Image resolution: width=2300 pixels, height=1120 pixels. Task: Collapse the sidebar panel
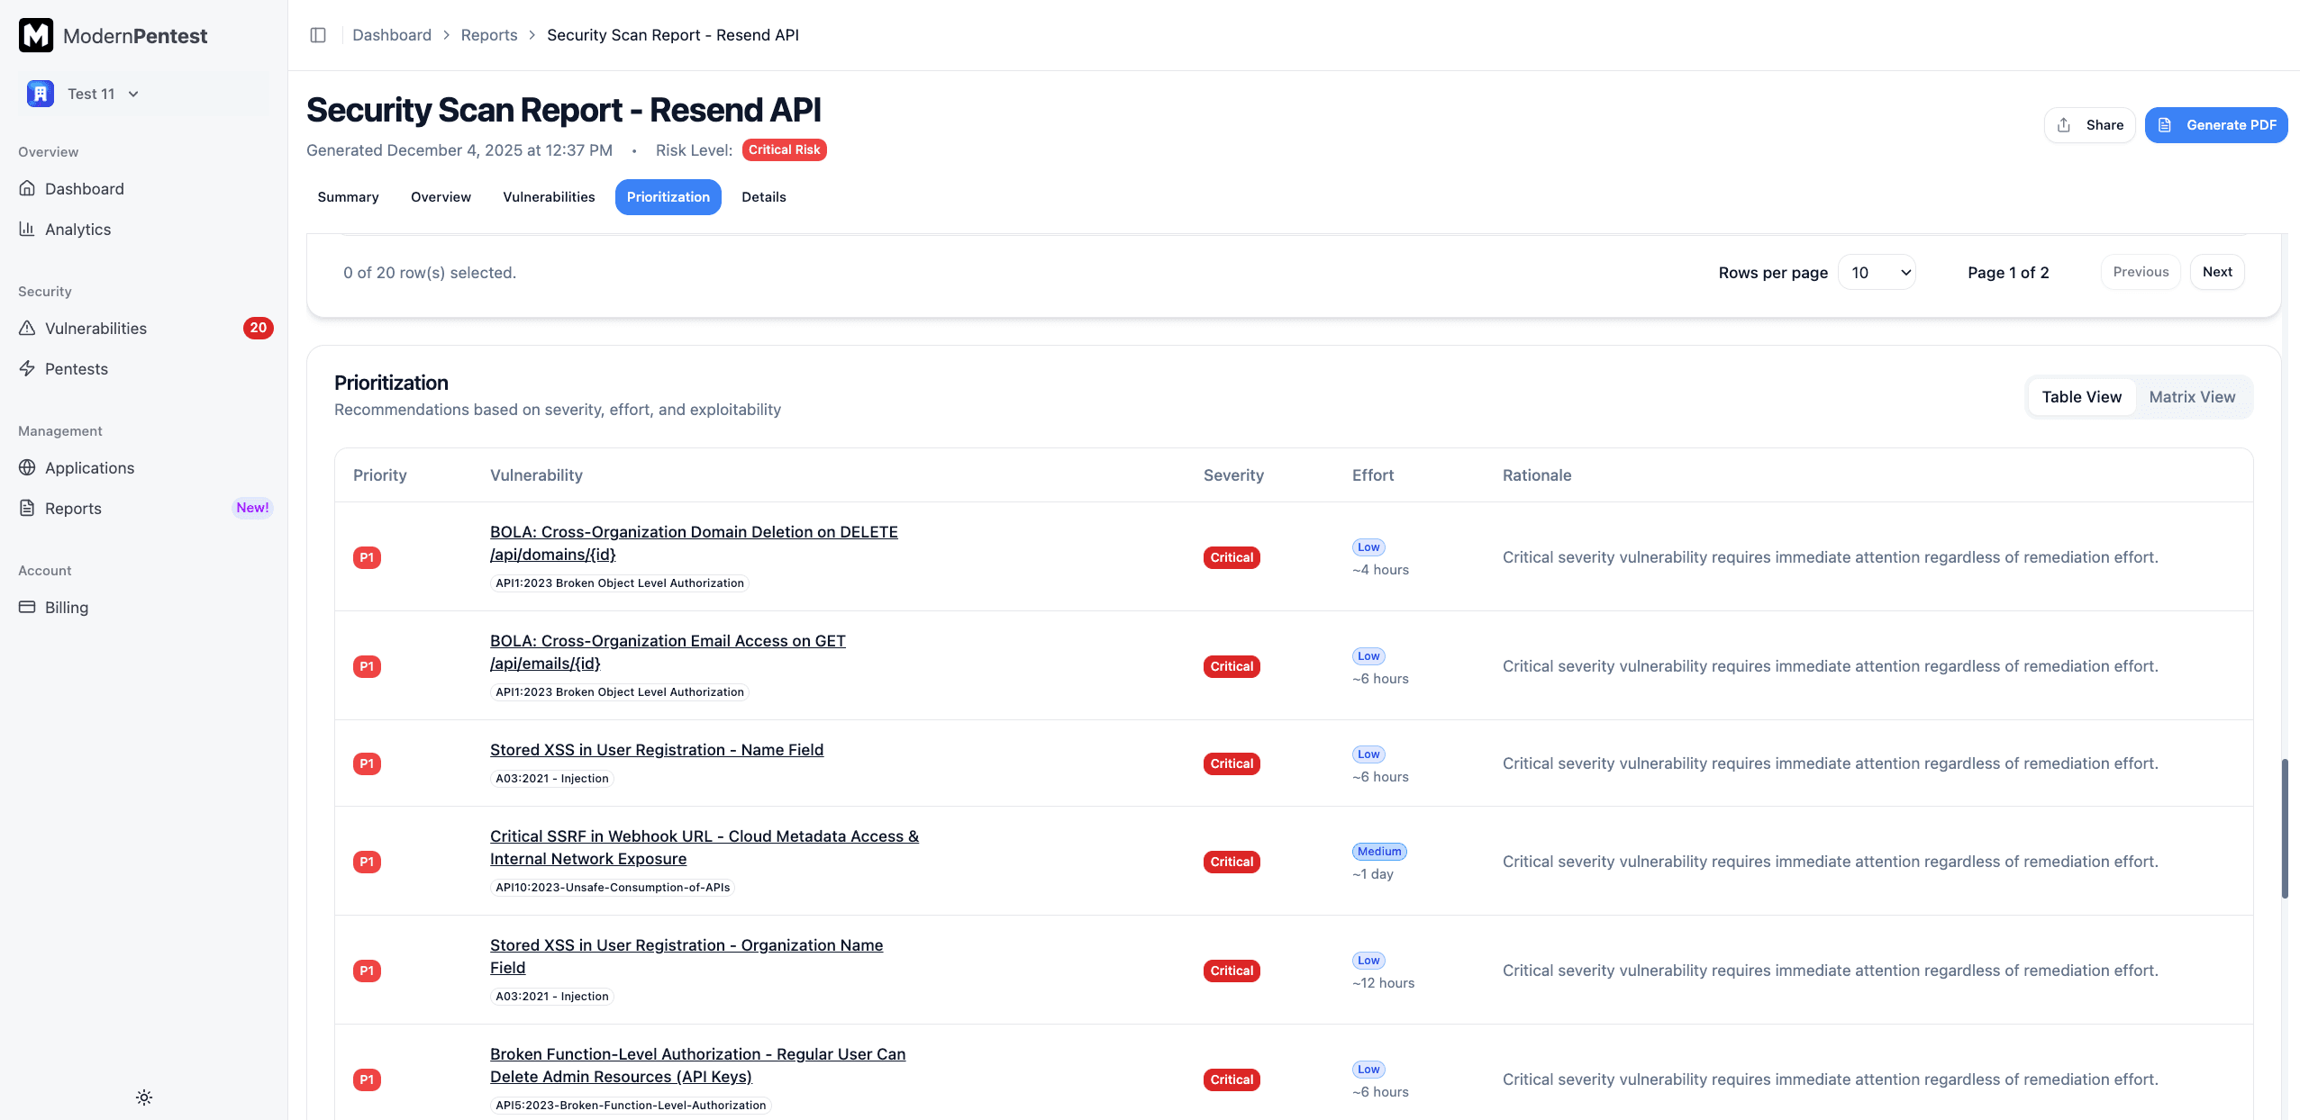pos(318,34)
